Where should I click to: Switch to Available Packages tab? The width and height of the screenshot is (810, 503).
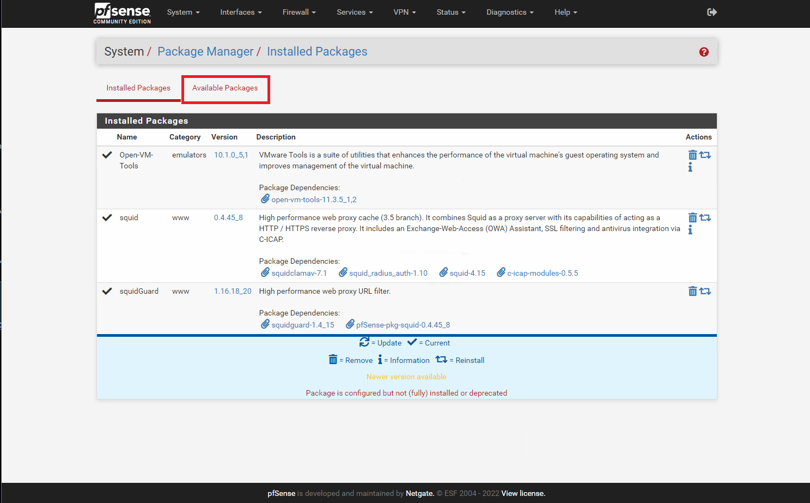tap(225, 88)
